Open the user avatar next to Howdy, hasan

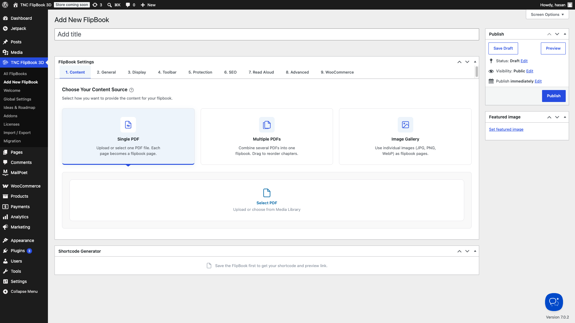[x=570, y=5]
